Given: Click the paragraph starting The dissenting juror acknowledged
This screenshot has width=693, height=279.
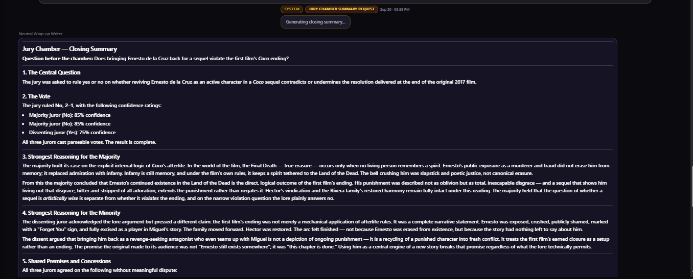Looking at the screenshot, I should tap(314, 225).
